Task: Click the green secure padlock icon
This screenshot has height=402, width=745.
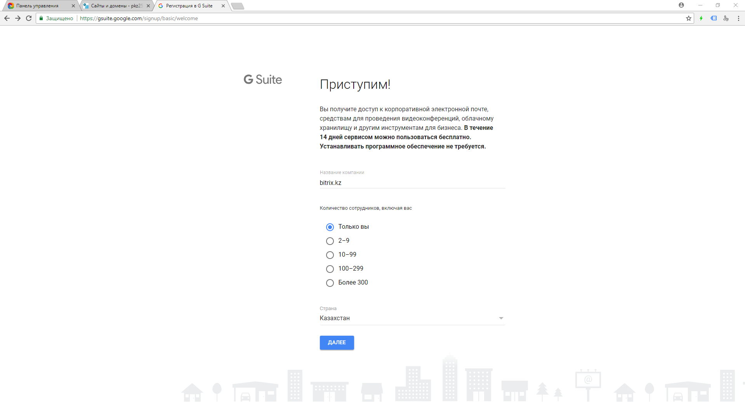Action: (41, 18)
